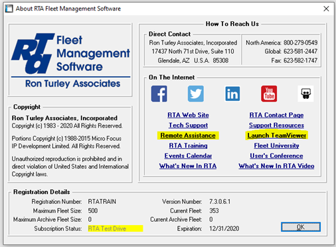Open the RTA Web Site link
This screenshot has width=336, height=247.
pos(188,115)
